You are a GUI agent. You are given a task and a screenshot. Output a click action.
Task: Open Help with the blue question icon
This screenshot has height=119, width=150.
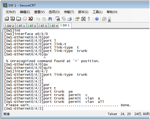point(97,19)
